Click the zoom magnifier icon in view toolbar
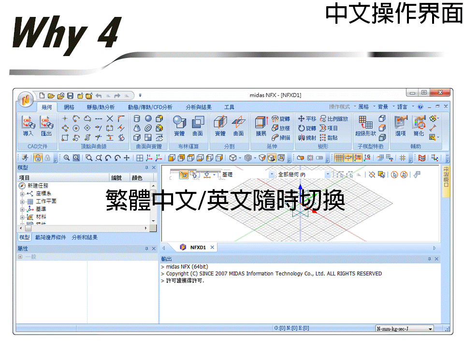 (x=67, y=158)
